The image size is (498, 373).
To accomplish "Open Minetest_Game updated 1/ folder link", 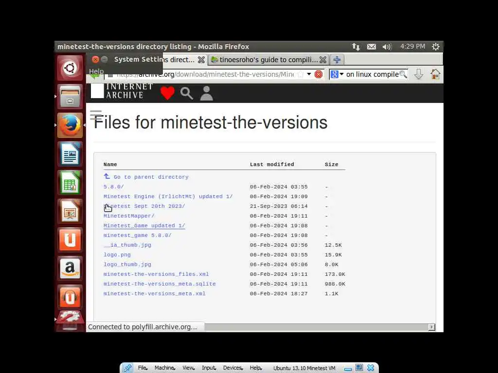I will tap(144, 225).
